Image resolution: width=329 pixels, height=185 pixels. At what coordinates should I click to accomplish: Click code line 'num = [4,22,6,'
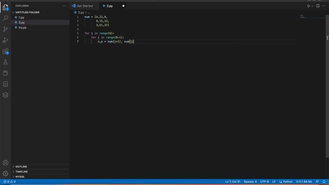tap(96, 17)
